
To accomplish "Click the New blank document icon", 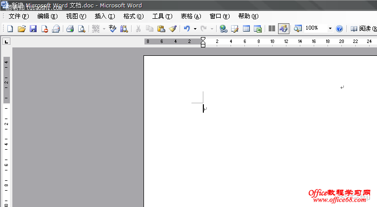I will (10, 29).
